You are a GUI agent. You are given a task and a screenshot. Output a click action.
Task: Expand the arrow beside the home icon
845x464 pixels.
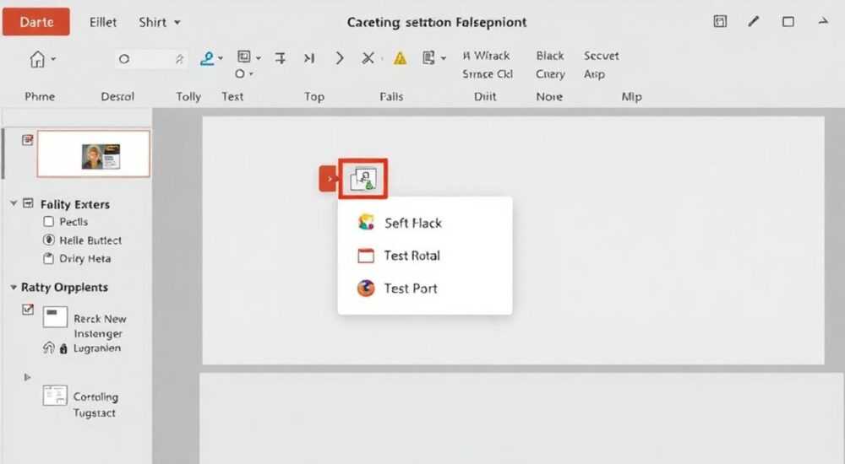[53, 59]
